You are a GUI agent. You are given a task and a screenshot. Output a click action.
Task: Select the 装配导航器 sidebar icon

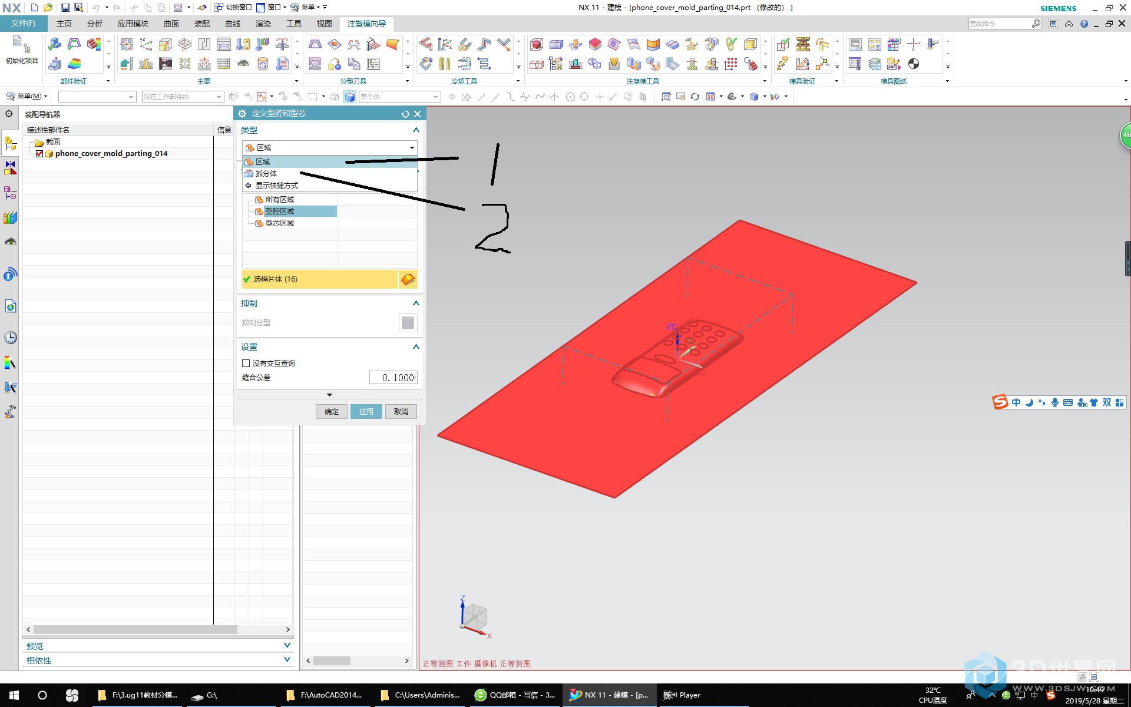pyautogui.click(x=10, y=140)
